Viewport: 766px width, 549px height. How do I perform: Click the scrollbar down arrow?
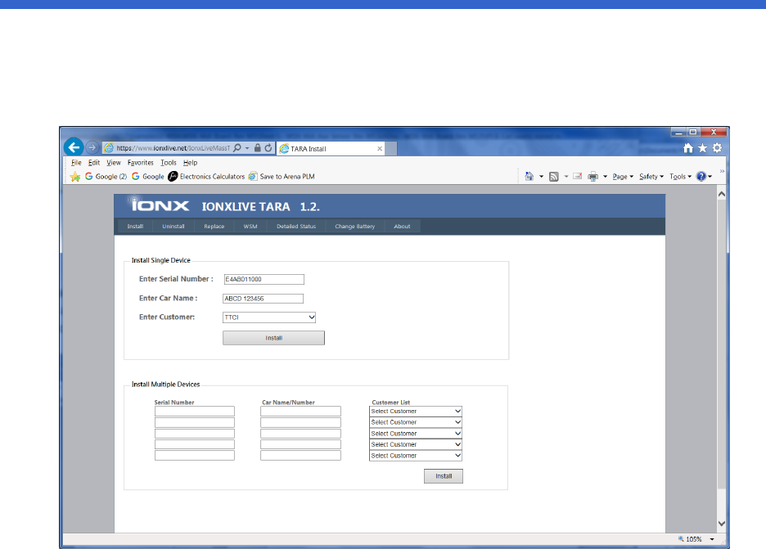click(722, 524)
